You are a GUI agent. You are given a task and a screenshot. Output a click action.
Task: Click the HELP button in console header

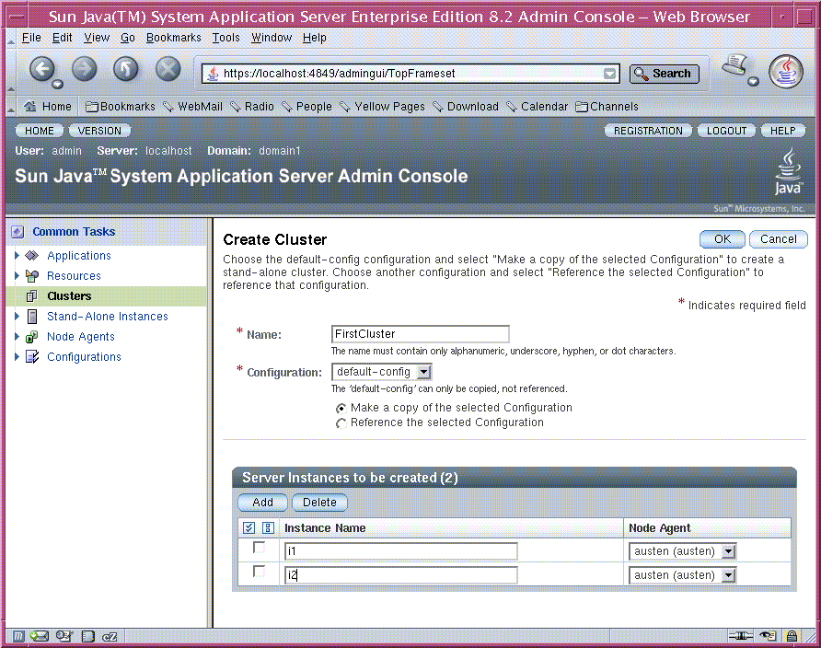[782, 131]
